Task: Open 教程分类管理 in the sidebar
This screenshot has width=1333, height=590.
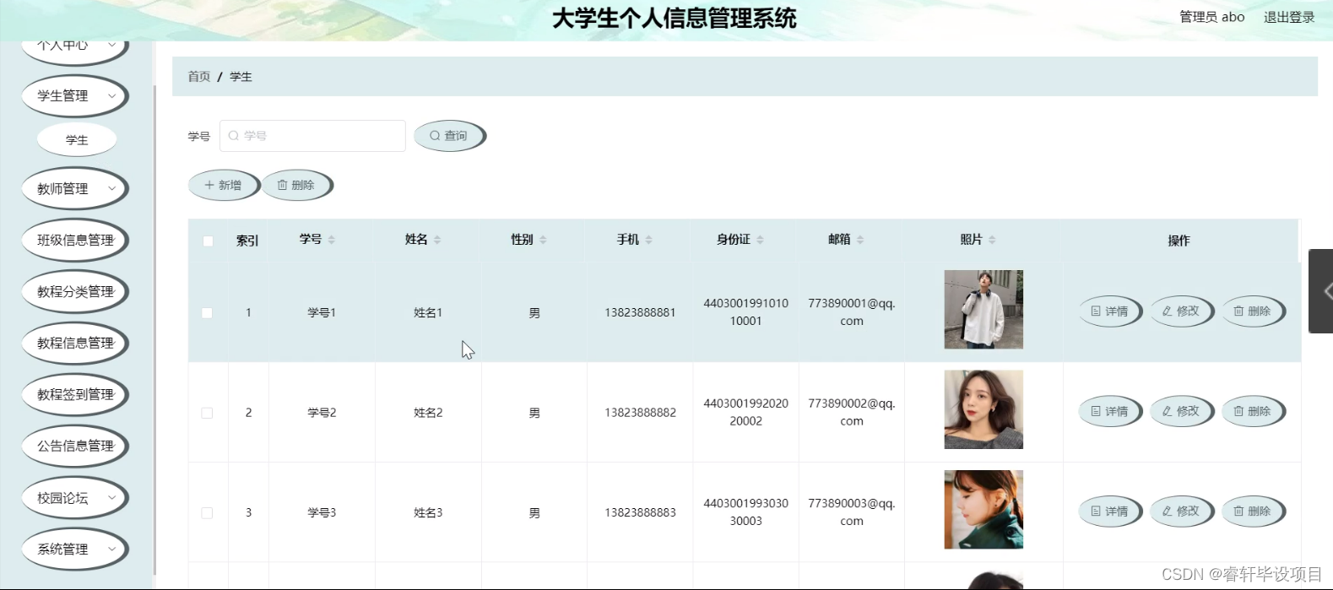Action: [x=75, y=292]
